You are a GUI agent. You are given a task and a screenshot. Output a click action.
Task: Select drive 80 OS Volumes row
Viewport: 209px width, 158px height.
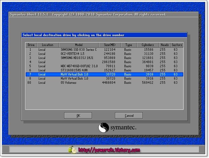104,83
